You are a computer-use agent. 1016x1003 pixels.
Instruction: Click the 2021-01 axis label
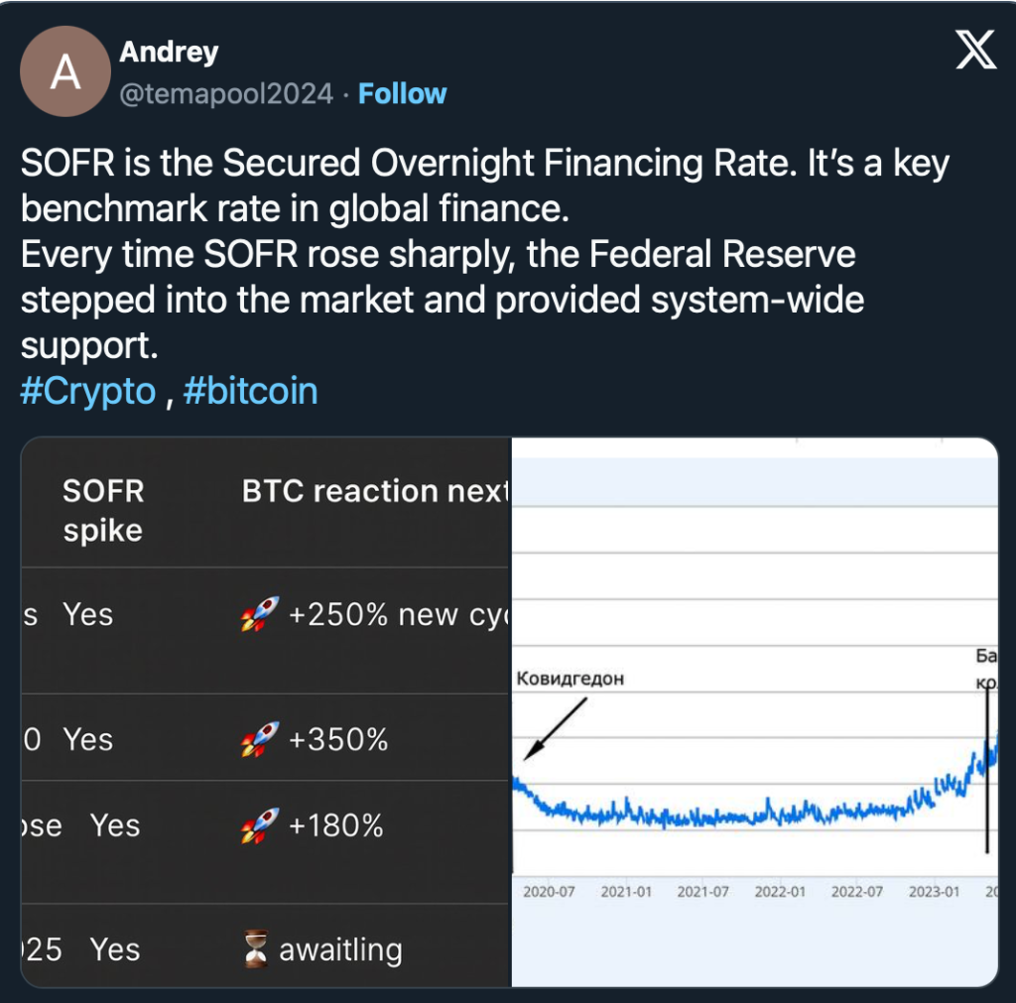(626, 892)
